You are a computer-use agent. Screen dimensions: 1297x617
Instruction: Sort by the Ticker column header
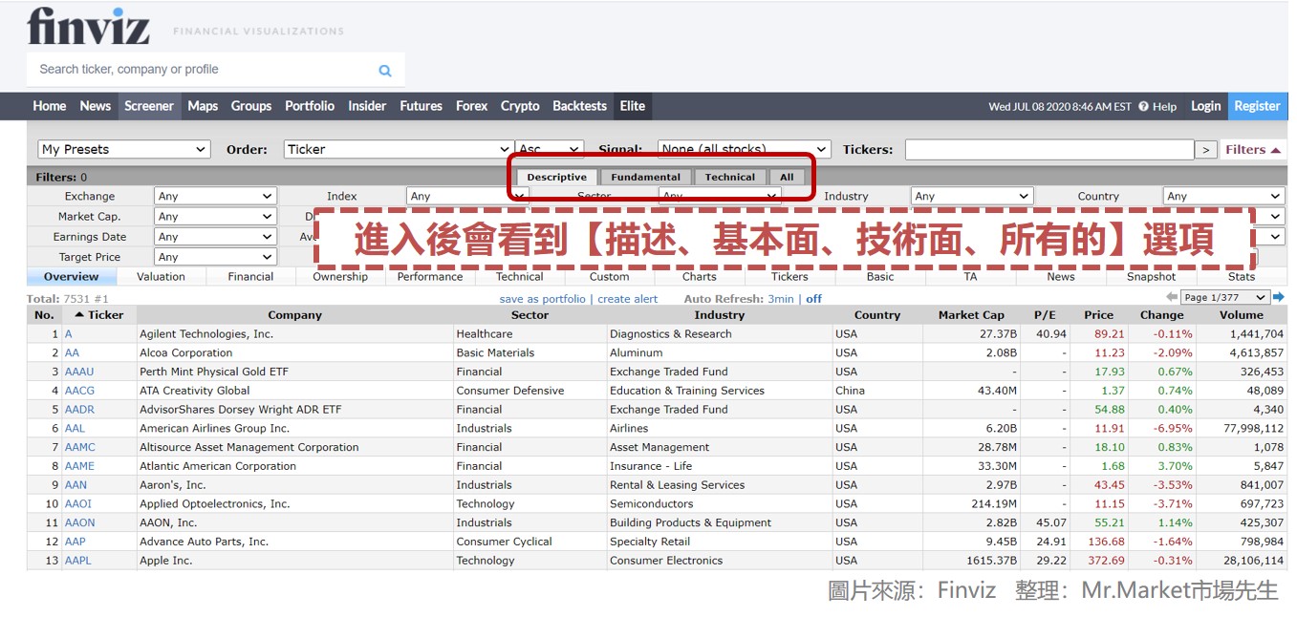click(99, 315)
